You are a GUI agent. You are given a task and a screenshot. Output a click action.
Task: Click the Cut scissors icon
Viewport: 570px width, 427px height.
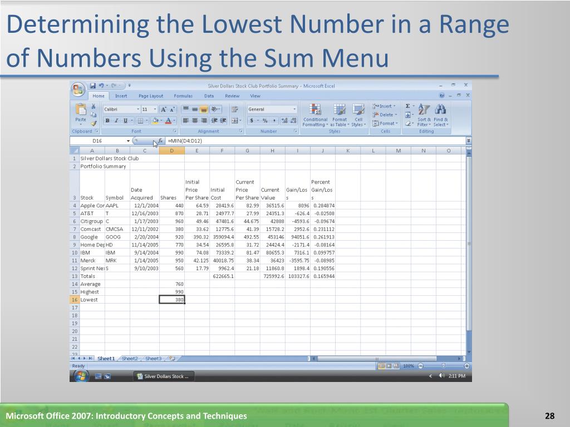coord(94,106)
